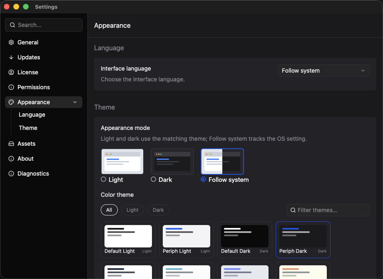Jump to the Language subsection in sidebar

coord(32,115)
